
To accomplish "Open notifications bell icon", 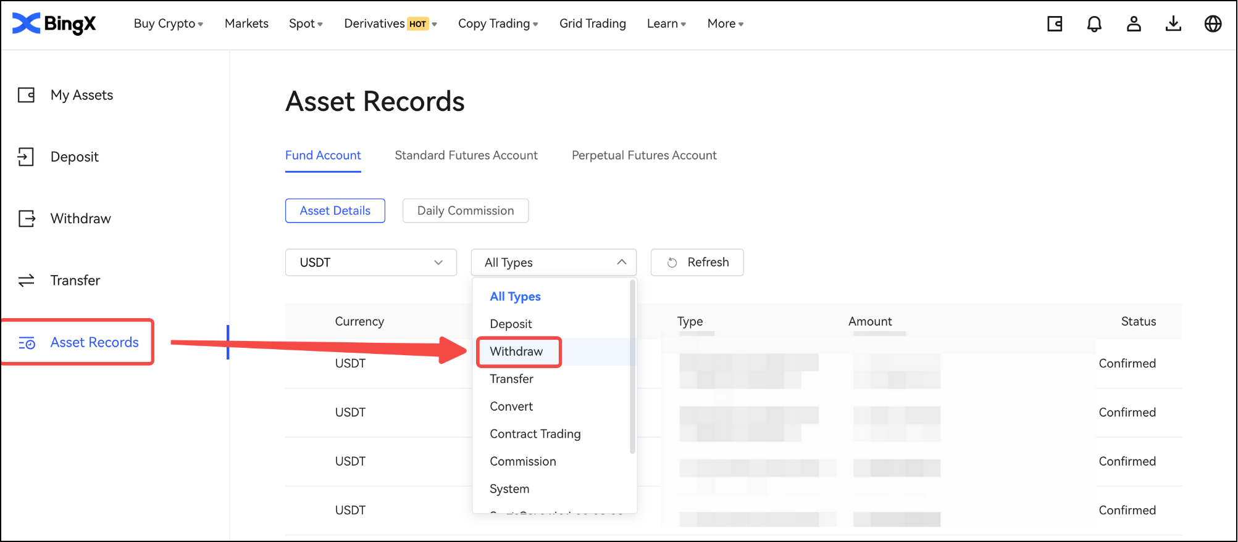I will point(1094,24).
